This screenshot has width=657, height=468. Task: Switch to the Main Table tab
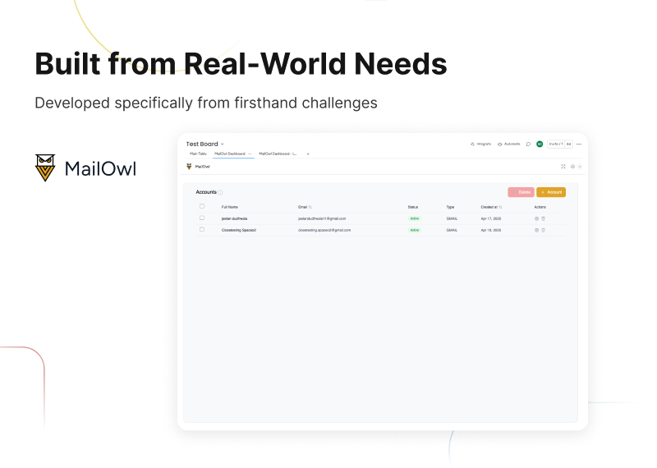click(x=198, y=154)
